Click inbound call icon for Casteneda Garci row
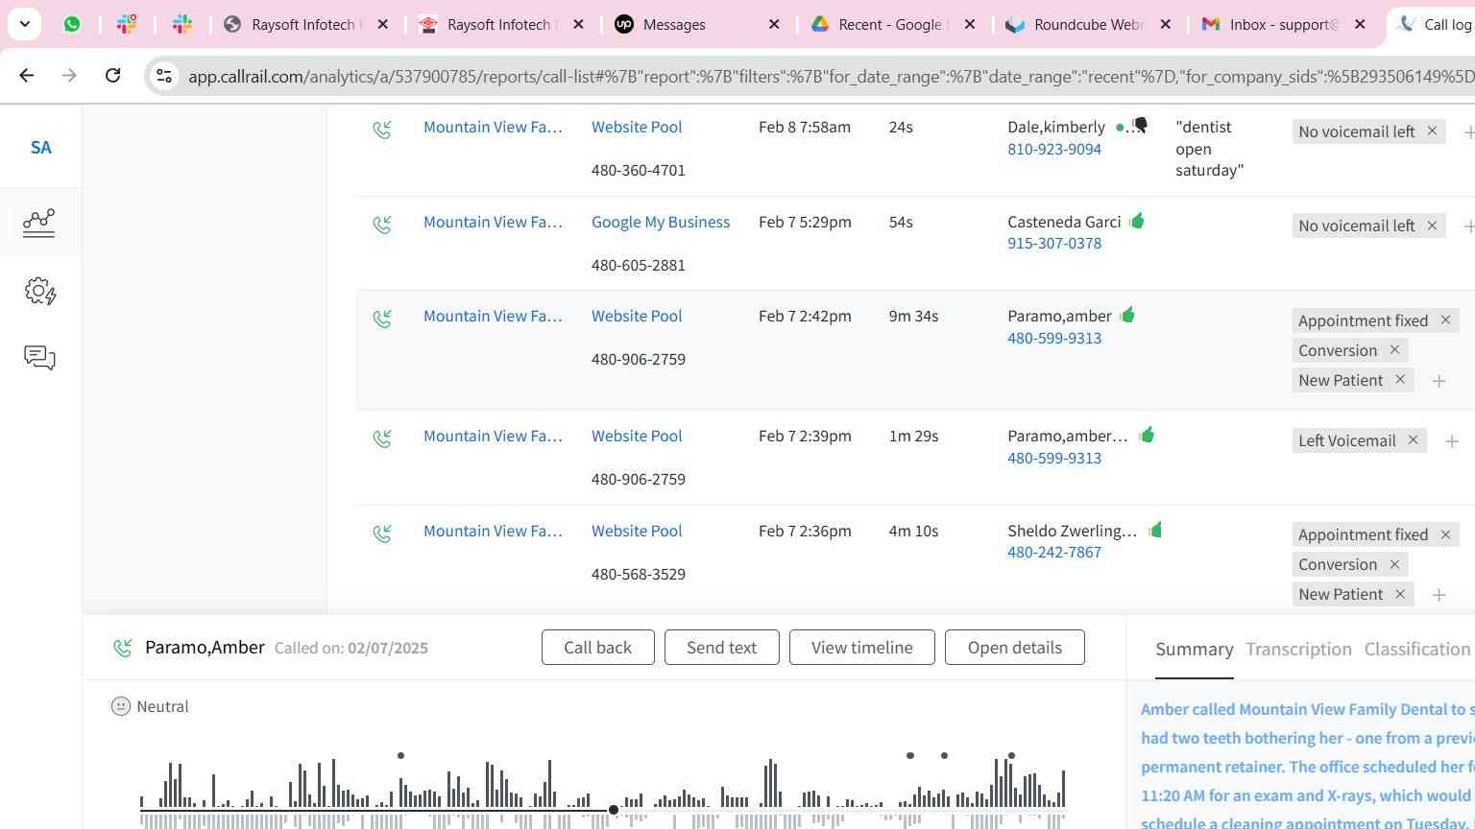Screen dimensions: 1475x829 coord(382,224)
